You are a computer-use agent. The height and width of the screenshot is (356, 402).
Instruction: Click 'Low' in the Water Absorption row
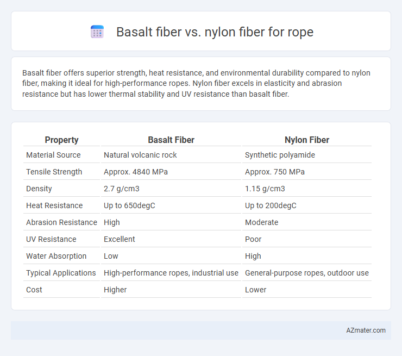111,256
